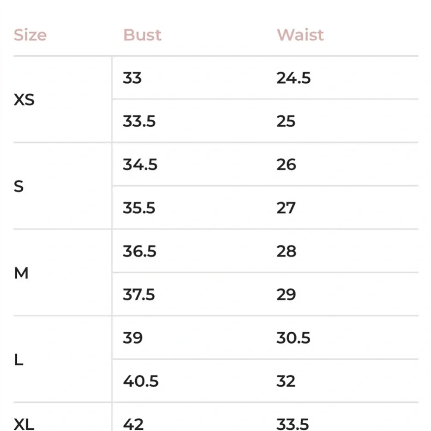Click the waist value 29
This screenshot has width=431, height=431.
(x=286, y=294)
